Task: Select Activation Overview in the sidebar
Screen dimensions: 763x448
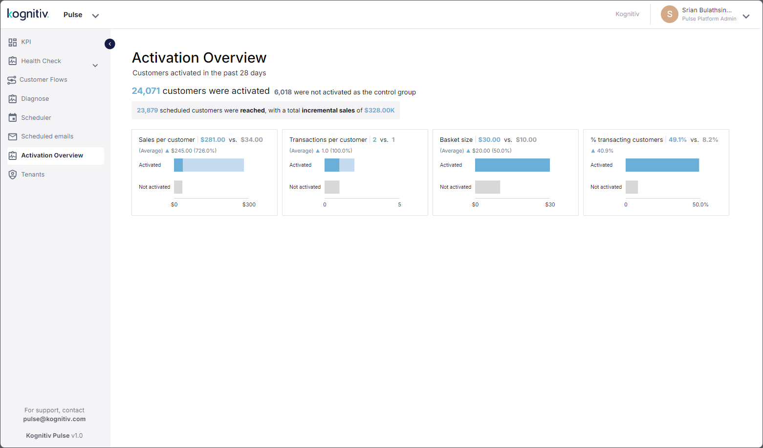Action: [56, 156]
